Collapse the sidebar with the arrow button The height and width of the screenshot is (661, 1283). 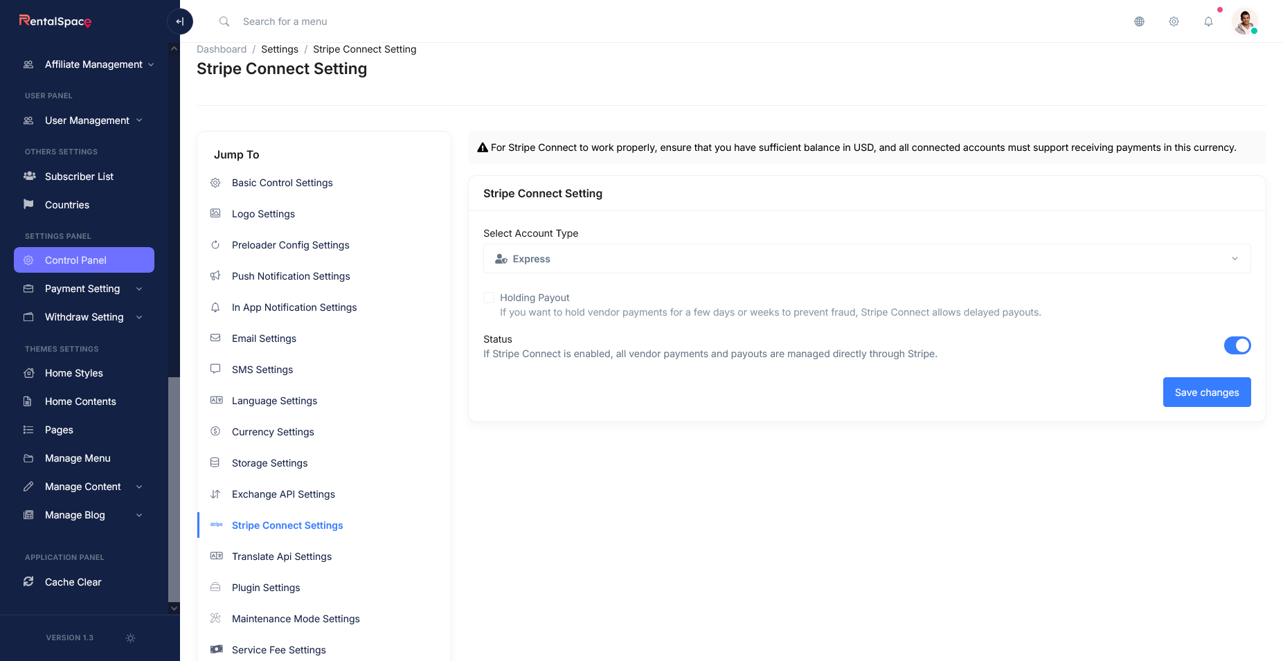(x=180, y=21)
